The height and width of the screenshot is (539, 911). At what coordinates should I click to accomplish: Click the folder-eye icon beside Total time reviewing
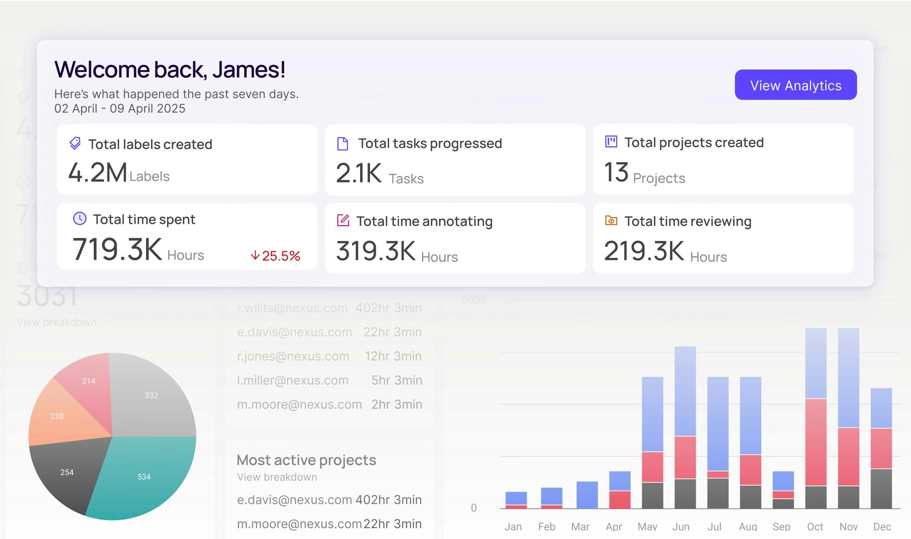click(611, 221)
